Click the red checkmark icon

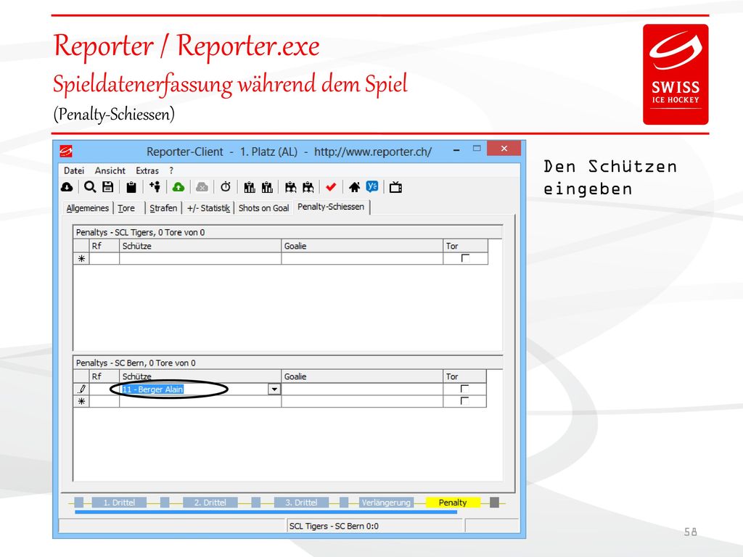point(331,187)
